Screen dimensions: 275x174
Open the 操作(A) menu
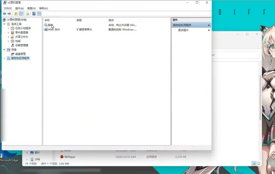(19, 8)
